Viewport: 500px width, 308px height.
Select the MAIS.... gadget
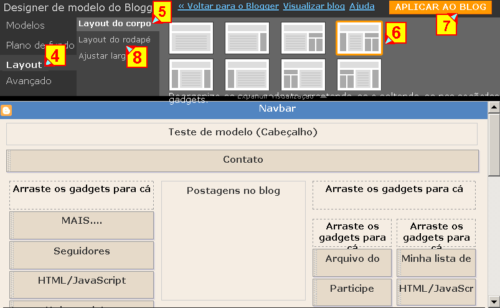[x=82, y=225]
